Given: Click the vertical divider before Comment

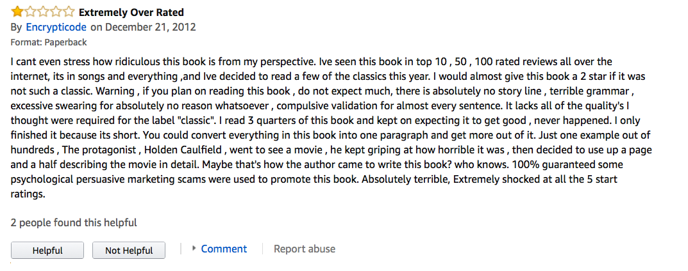Looking at the screenshot, I should [181, 249].
